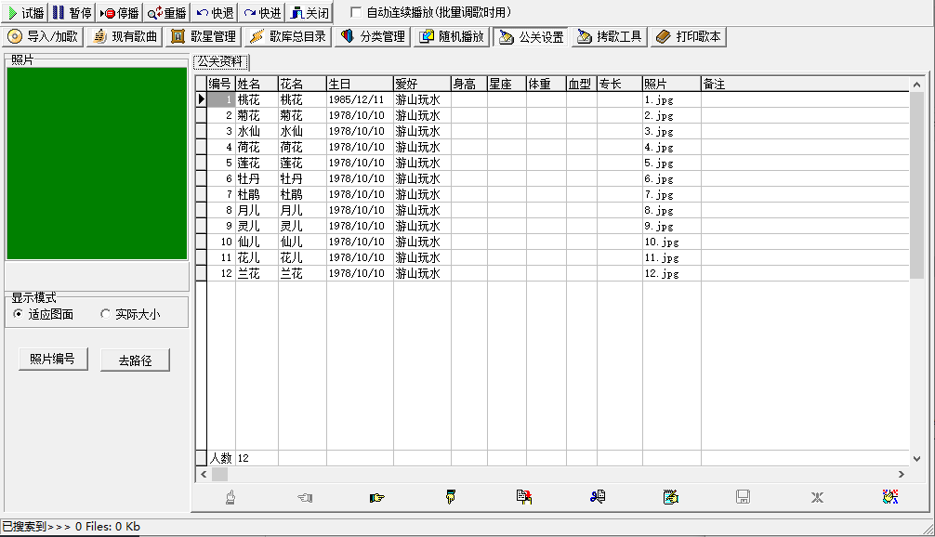This screenshot has width=935, height=537.
Task: Click the 试播 preview play button
Action: 25,12
